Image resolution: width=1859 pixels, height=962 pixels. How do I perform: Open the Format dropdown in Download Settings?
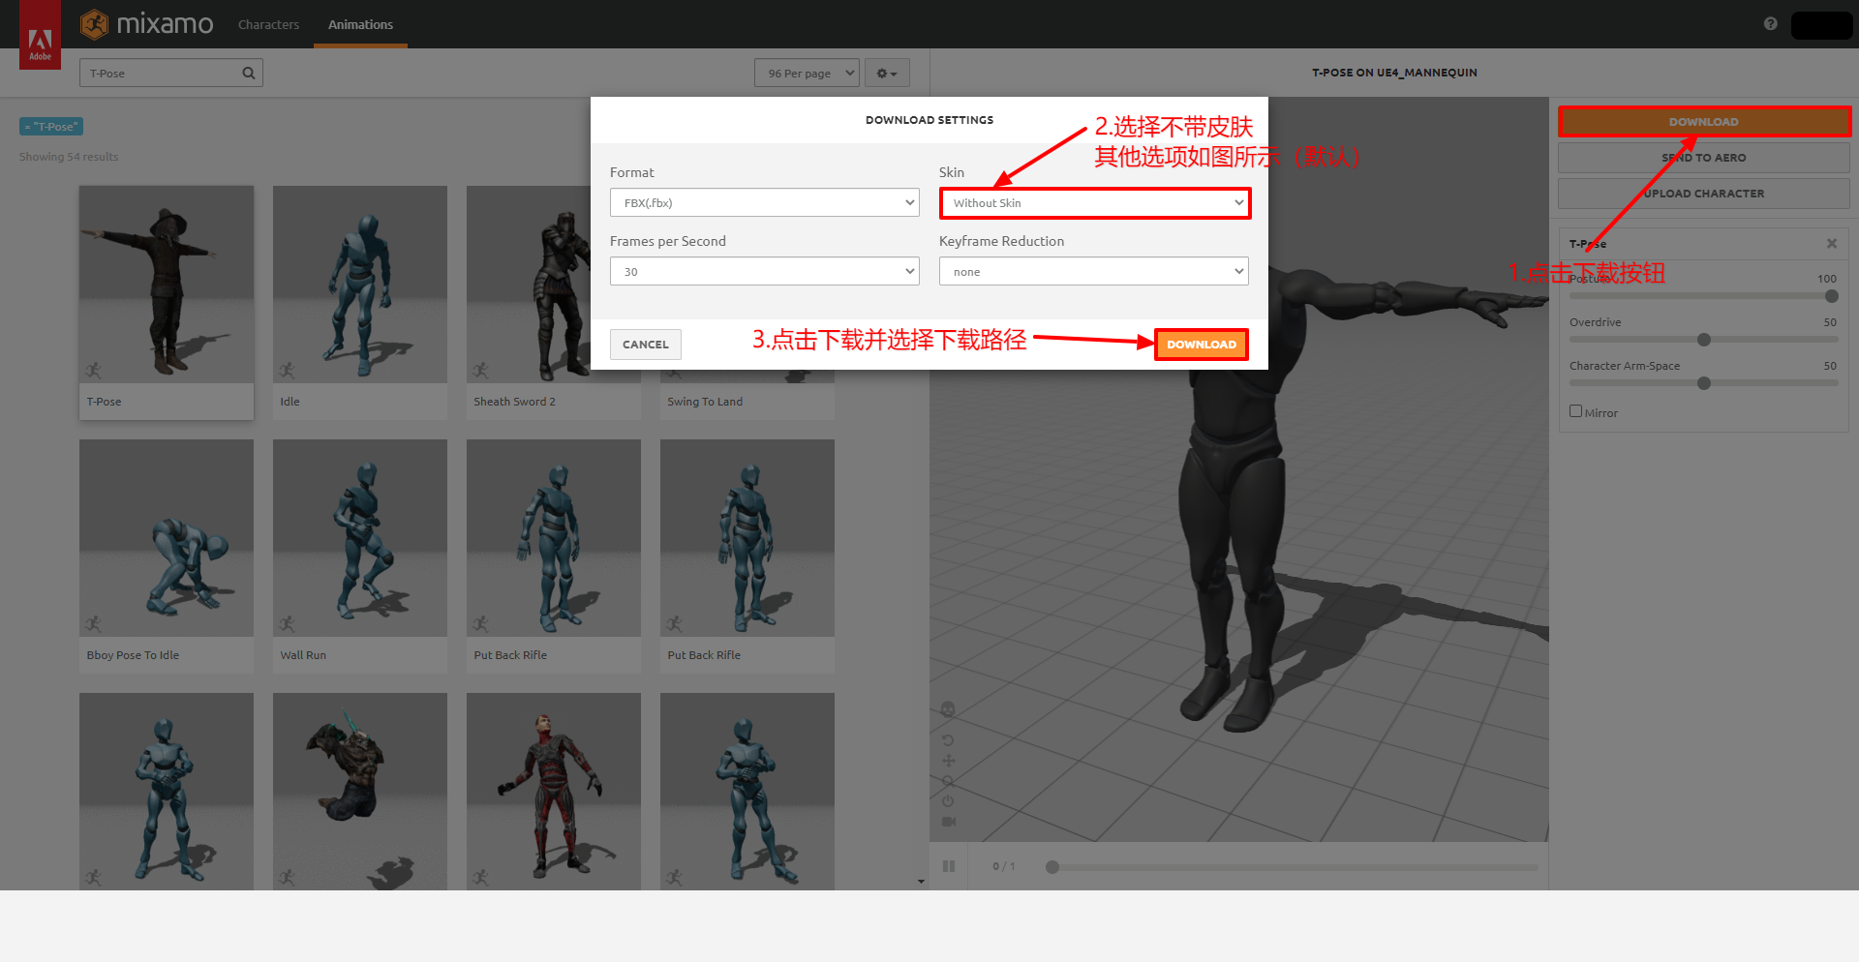[x=764, y=202]
